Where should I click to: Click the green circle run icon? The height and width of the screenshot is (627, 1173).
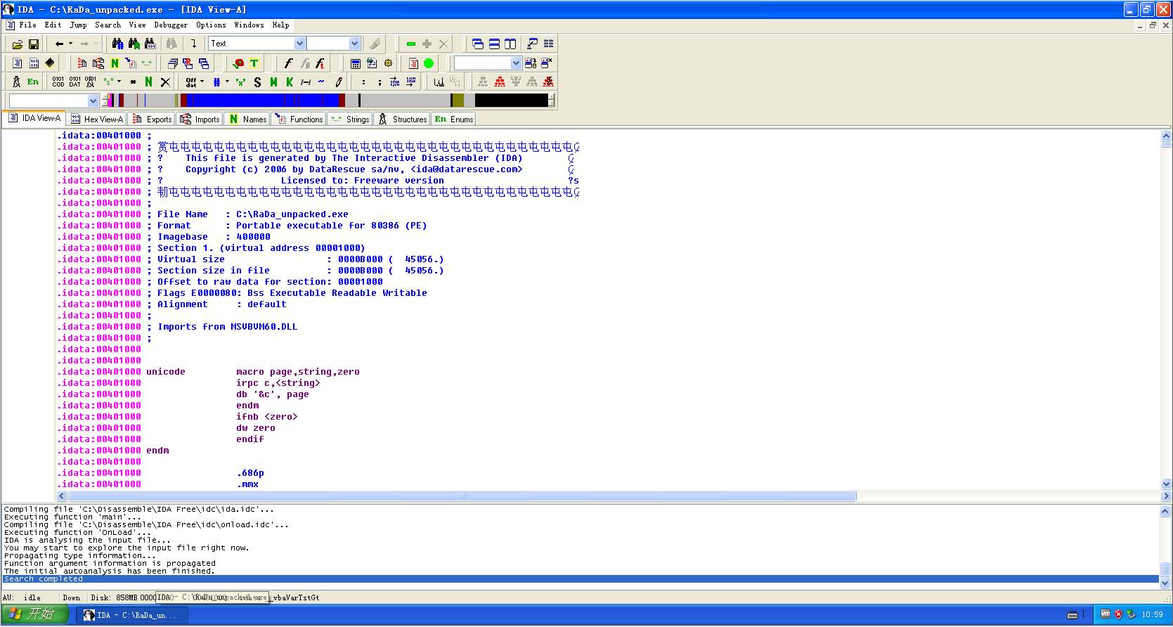click(429, 63)
